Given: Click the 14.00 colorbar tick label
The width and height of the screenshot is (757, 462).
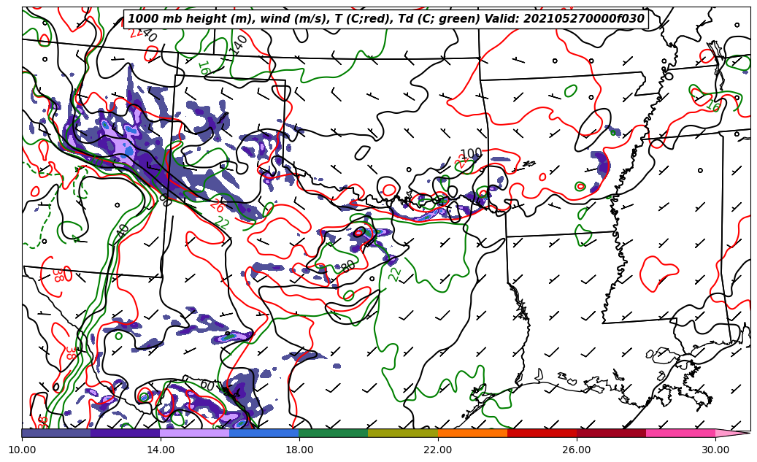Looking at the screenshot, I should 161,450.
